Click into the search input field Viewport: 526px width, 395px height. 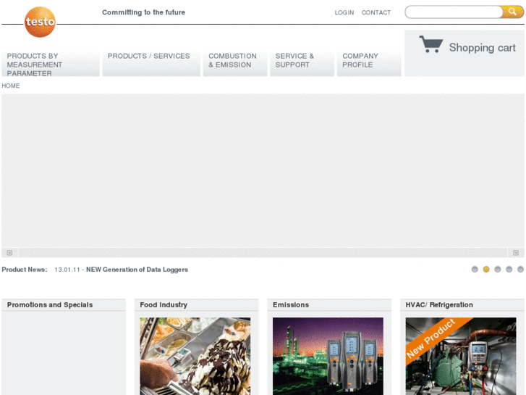[x=454, y=12]
